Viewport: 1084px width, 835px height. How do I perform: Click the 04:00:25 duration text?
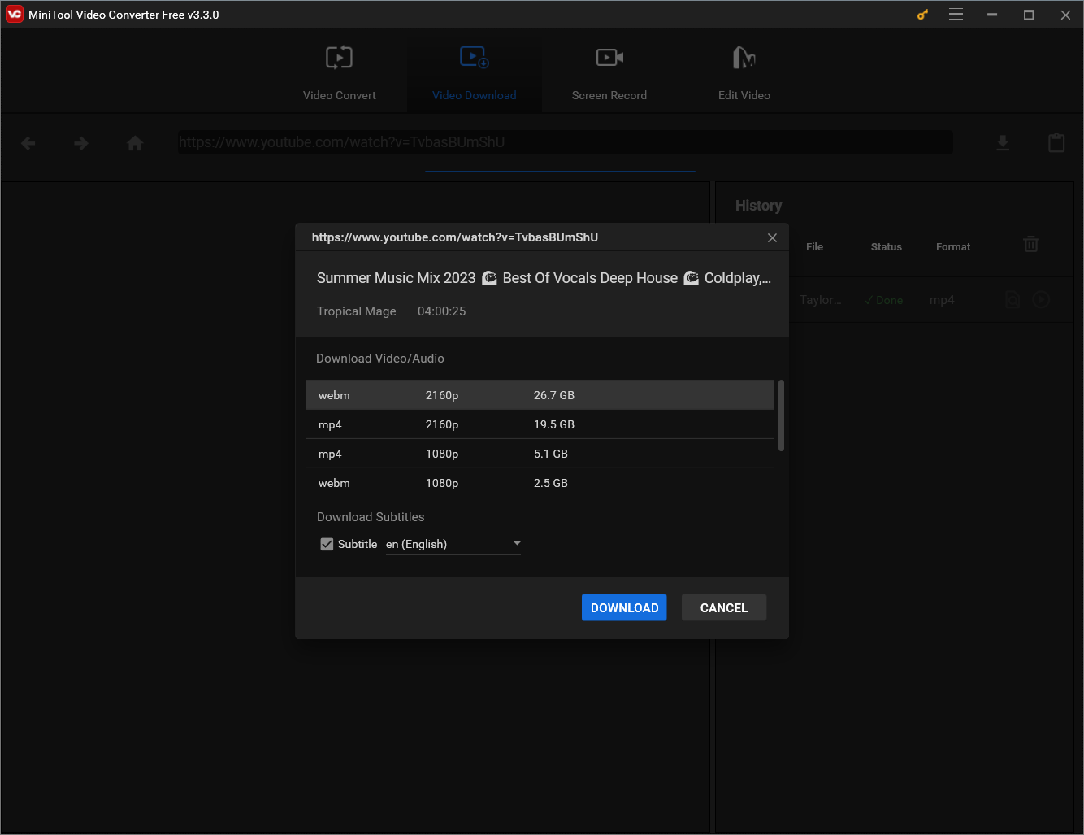pos(442,311)
